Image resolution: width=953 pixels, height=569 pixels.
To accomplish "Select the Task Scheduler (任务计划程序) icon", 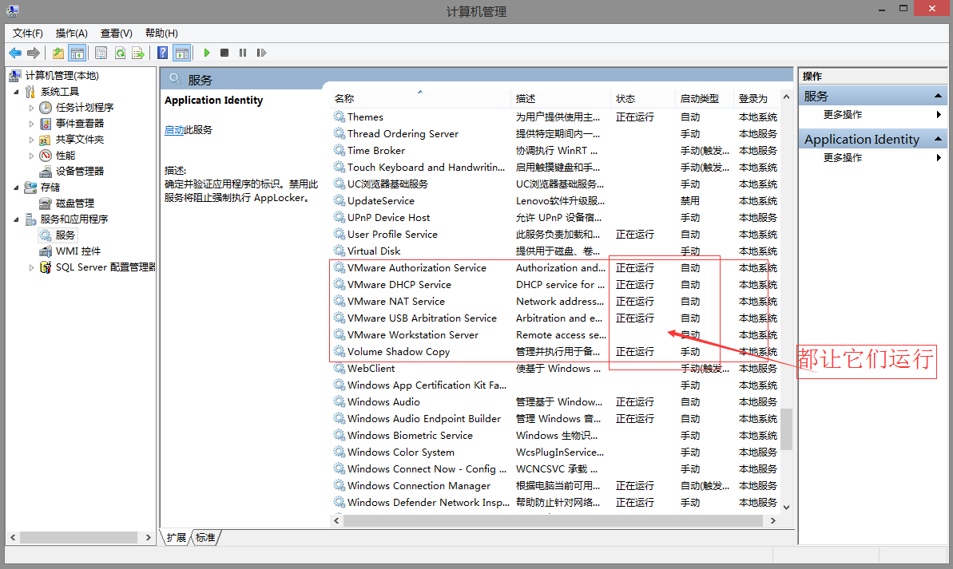I will [x=46, y=108].
